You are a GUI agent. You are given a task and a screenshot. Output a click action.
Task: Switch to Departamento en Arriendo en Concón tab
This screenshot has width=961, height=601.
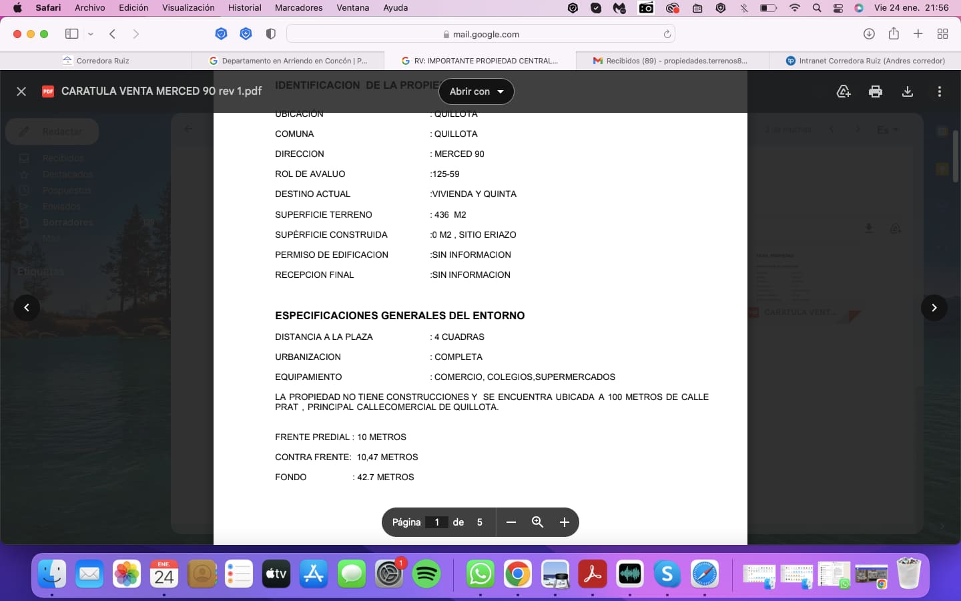[288, 61]
